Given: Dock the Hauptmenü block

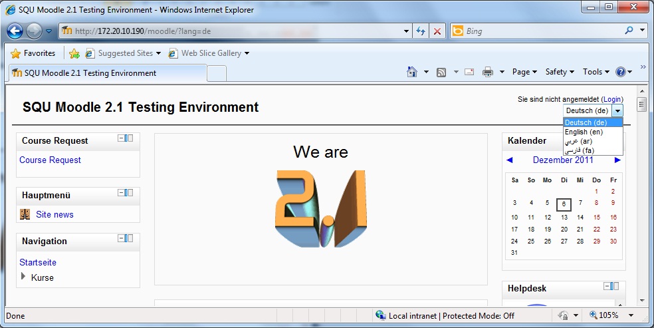Looking at the screenshot, I should [129, 192].
